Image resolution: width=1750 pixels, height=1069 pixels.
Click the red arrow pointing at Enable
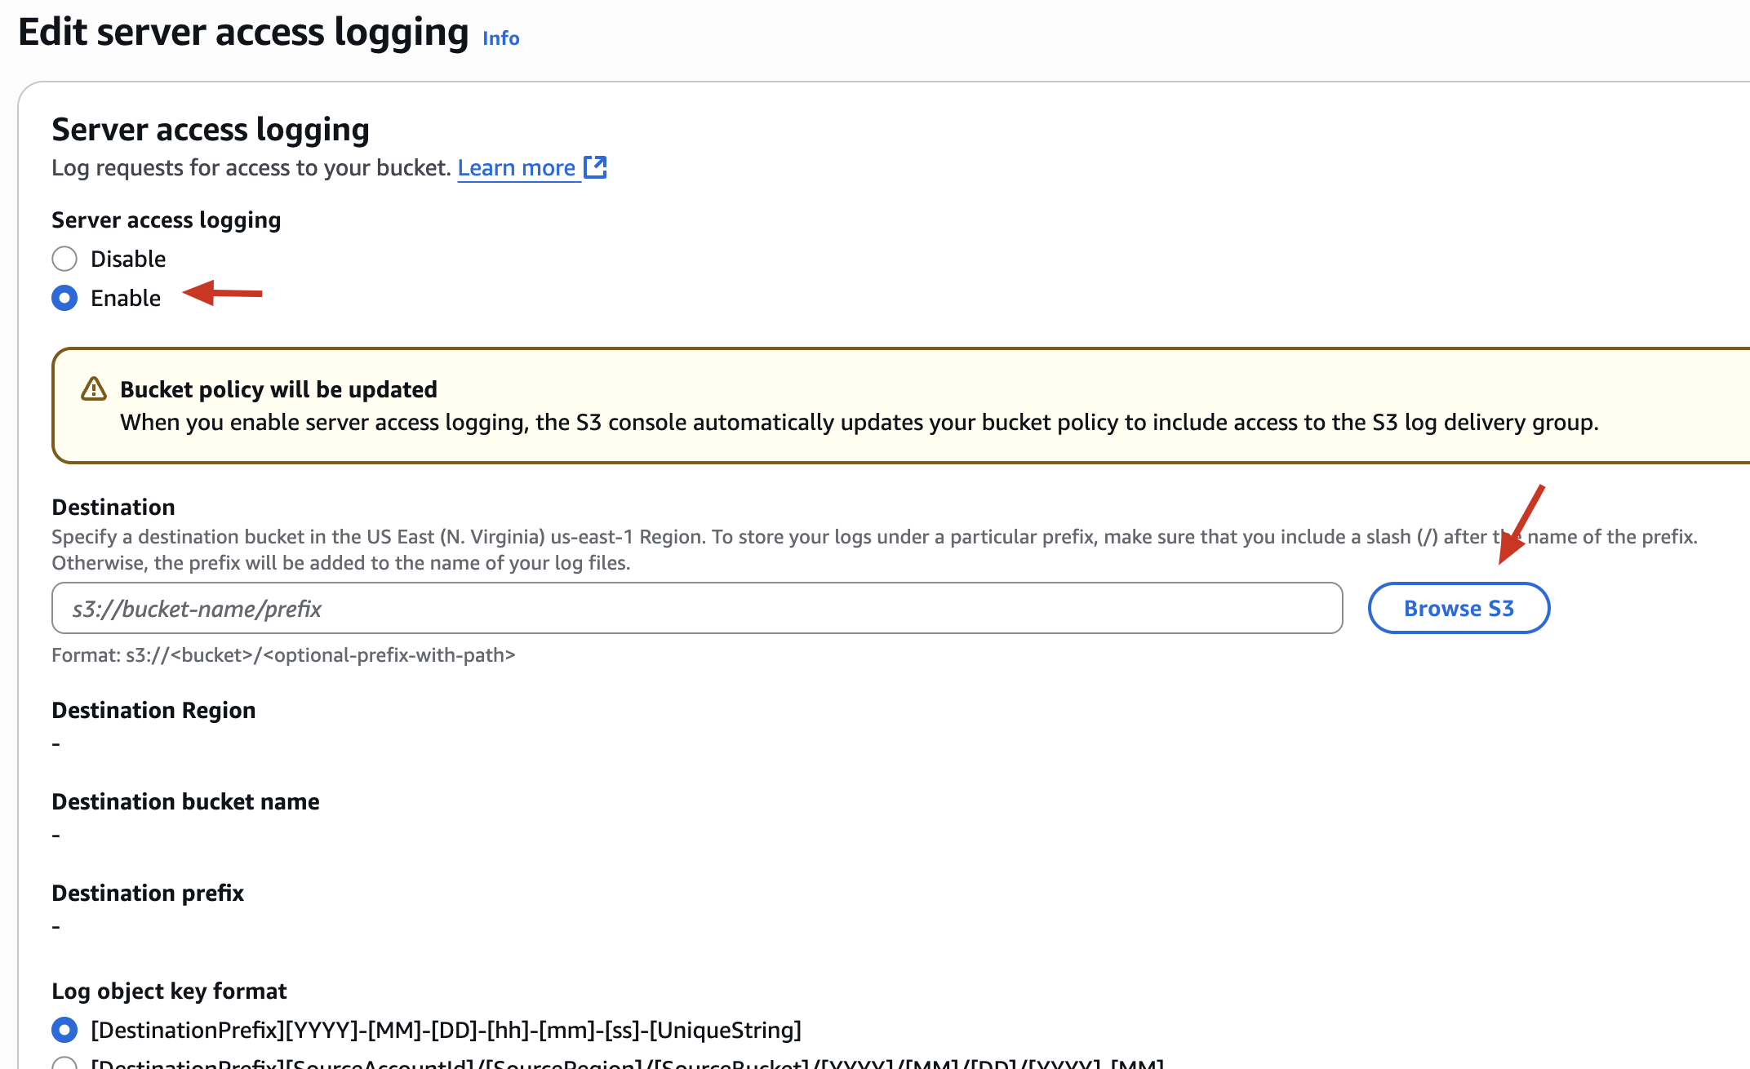222,293
